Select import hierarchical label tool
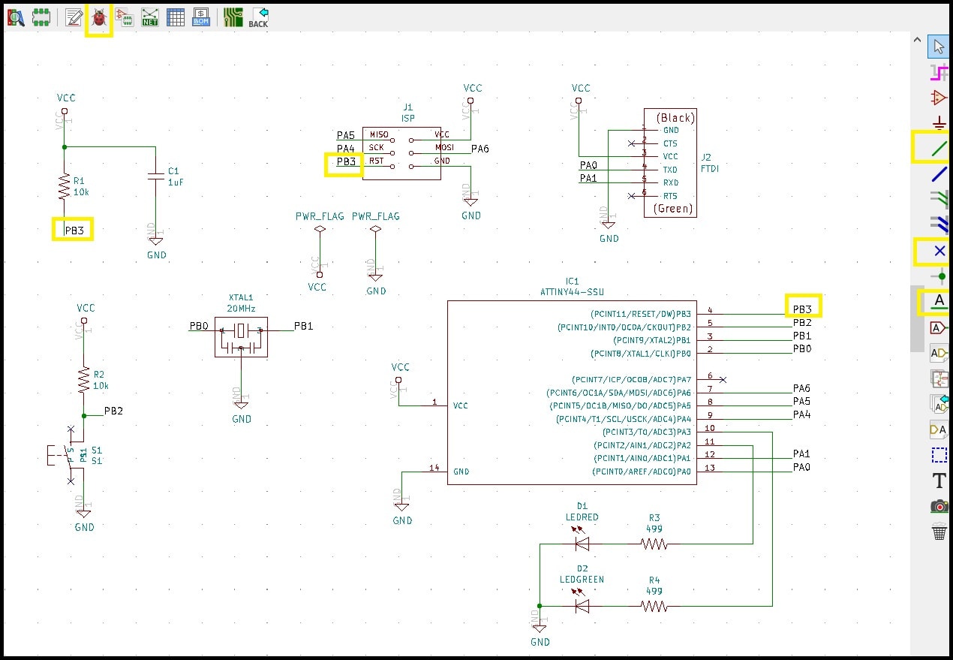This screenshot has height=660, width=953. tap(939, 404)
